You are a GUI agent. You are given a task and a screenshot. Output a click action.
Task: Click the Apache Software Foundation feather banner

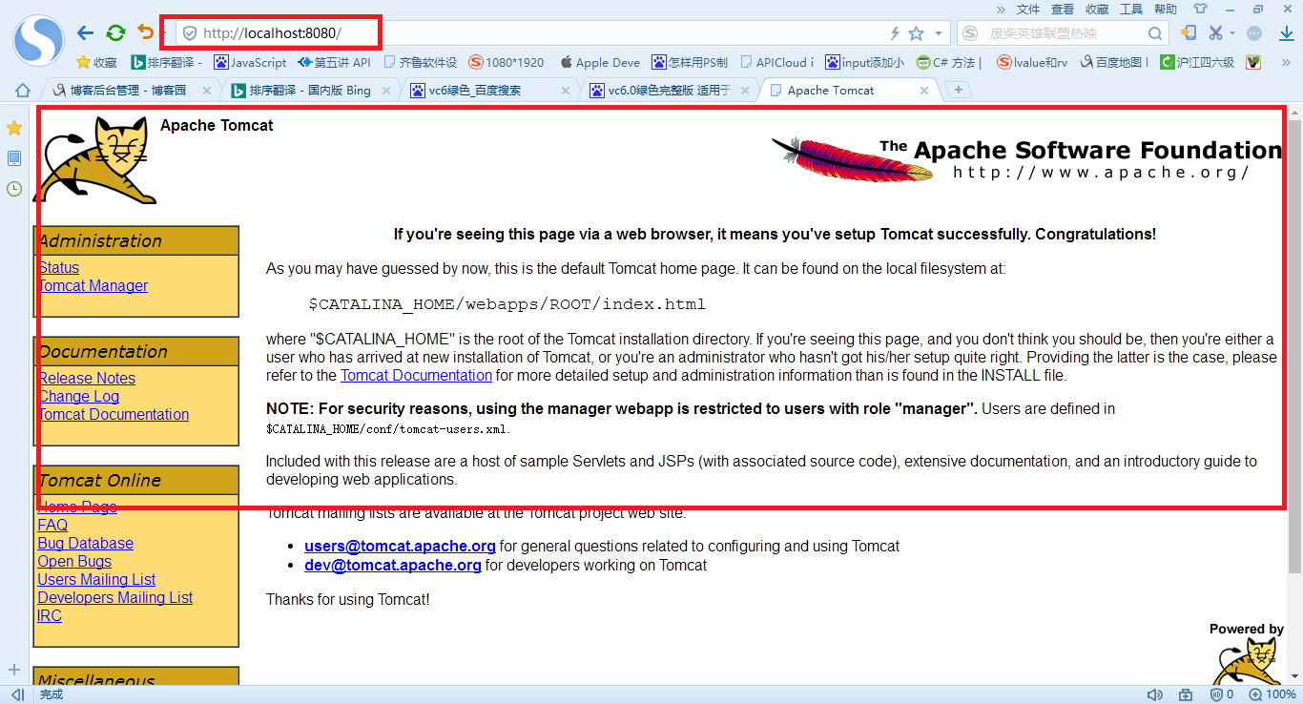tap(1026, 159)
